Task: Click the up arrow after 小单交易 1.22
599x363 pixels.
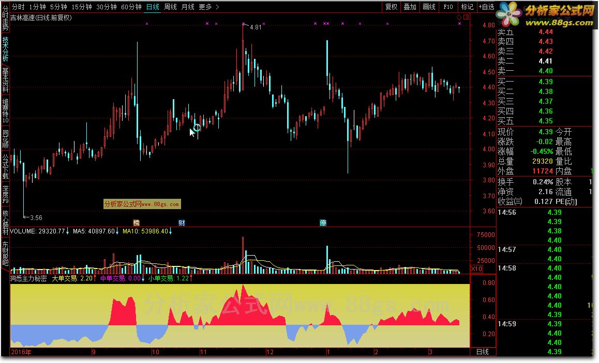Action: 191,278
